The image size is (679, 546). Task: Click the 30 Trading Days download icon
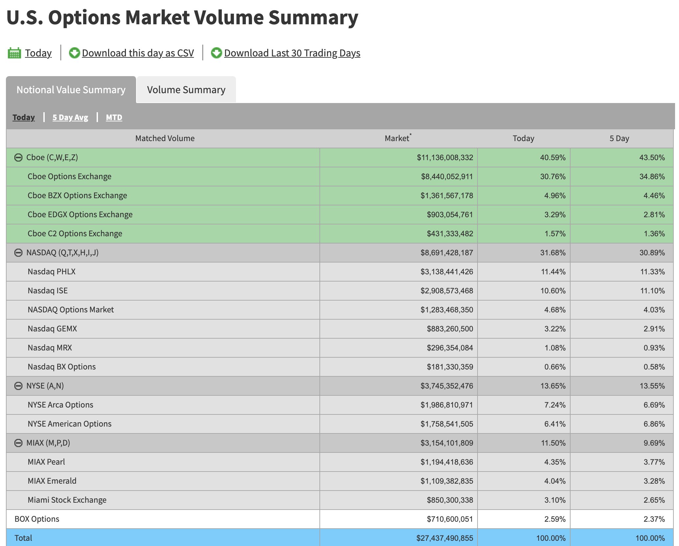(216, 53)
